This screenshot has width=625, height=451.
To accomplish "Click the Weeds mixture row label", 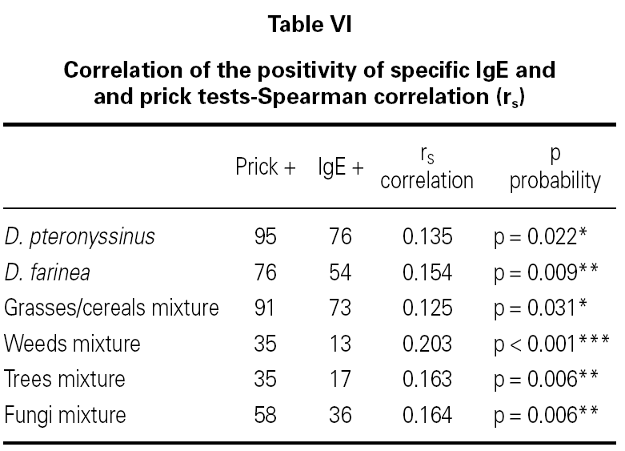I will point(72,344).
